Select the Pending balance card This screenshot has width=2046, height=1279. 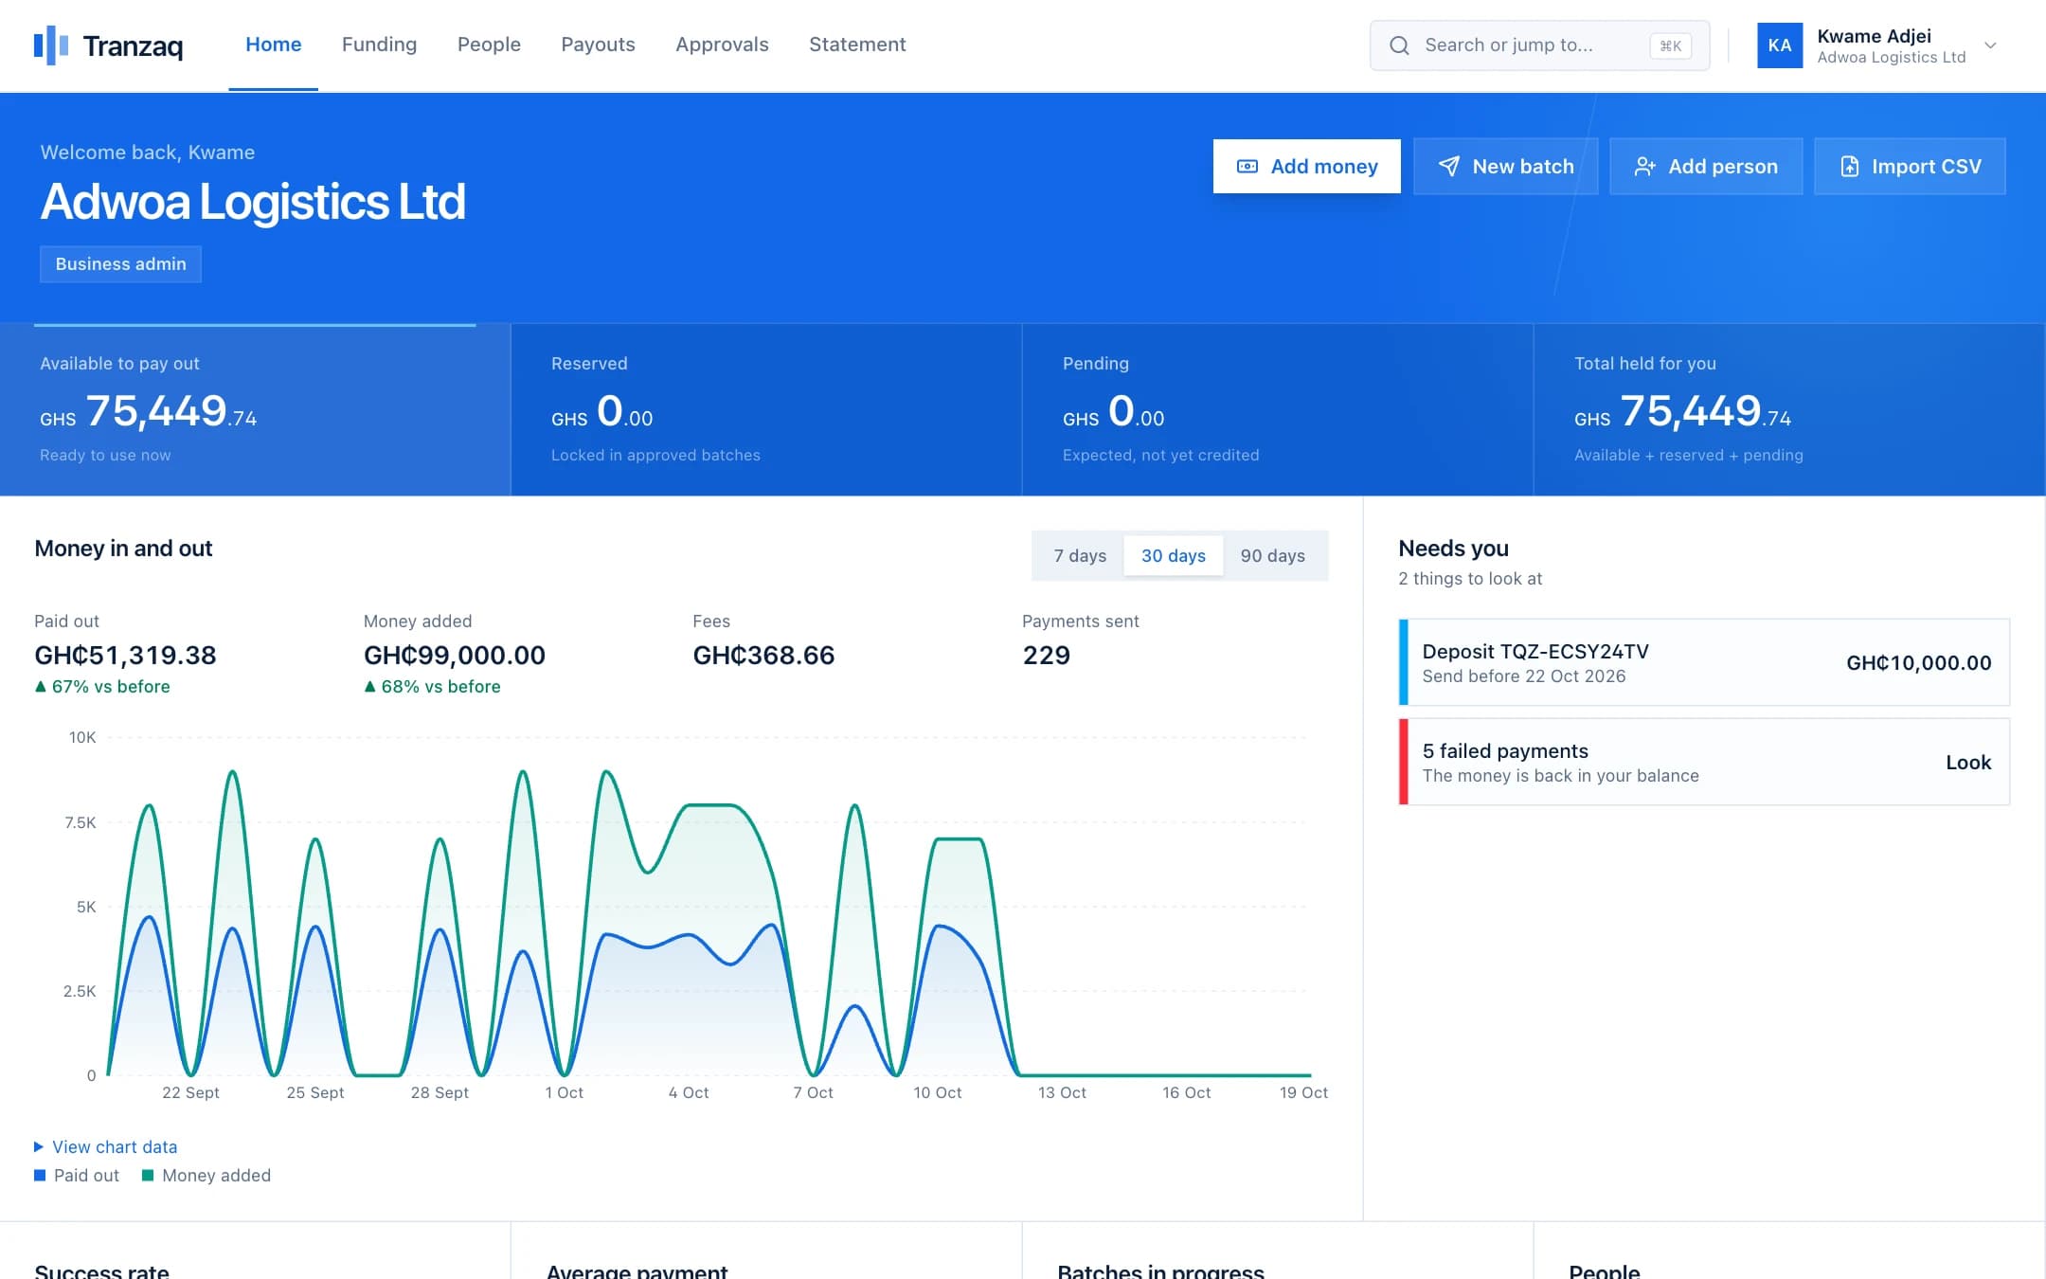(x=1278, y=409)
